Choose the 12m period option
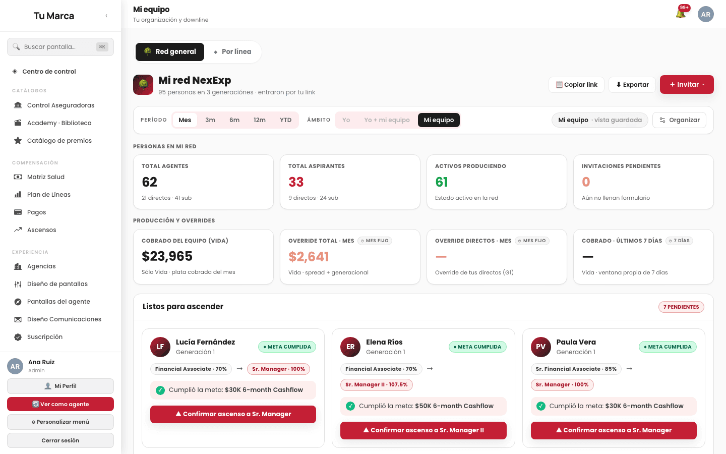This screenshot has width=726, height=454. [260, 120]
